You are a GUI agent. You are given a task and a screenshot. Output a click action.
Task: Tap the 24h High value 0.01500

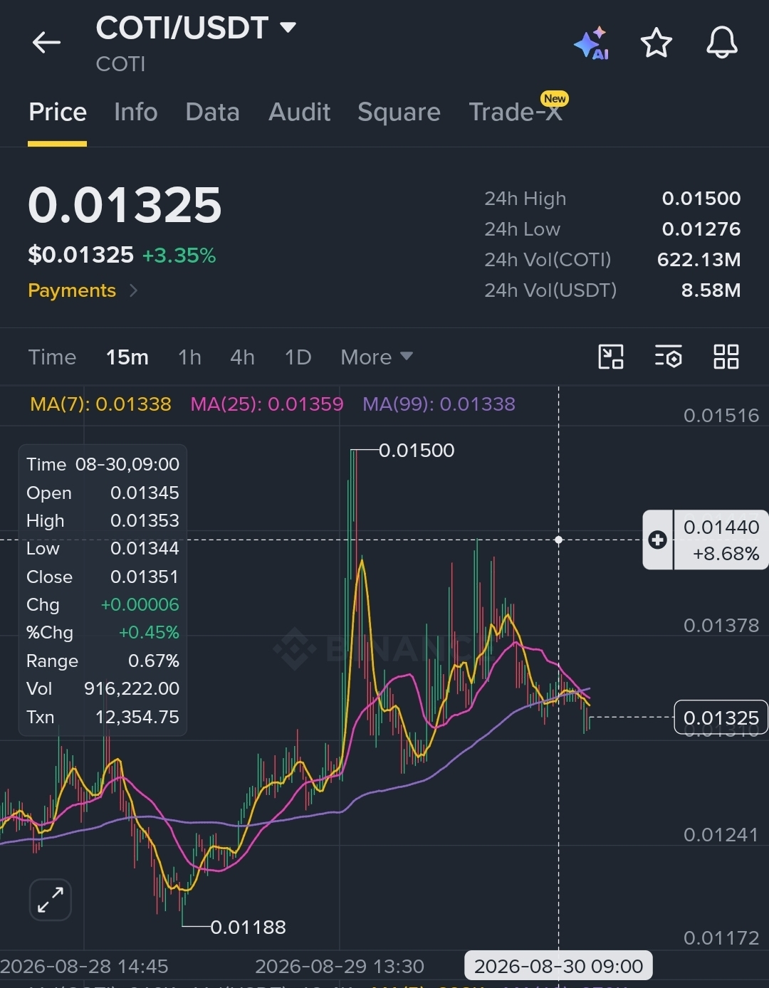tap(701, 199)
